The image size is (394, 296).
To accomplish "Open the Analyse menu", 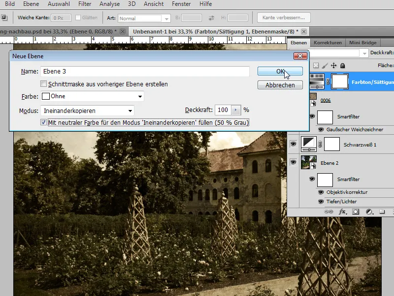I will coord(109,4).
